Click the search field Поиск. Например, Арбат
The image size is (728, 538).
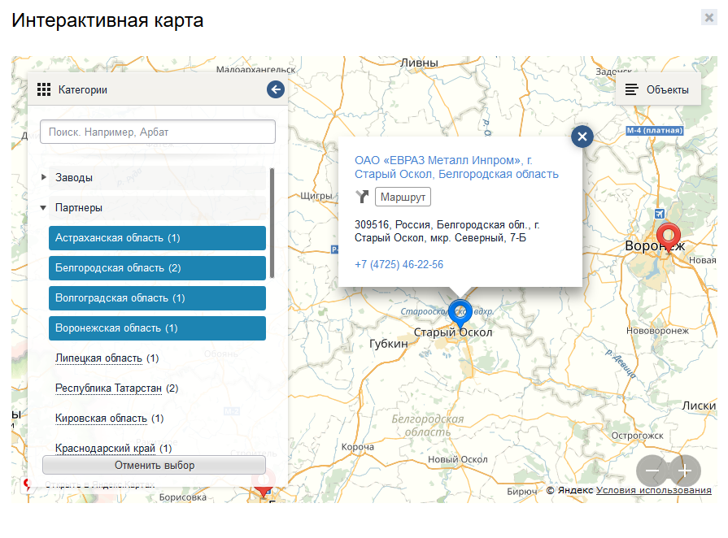[158, 132]
